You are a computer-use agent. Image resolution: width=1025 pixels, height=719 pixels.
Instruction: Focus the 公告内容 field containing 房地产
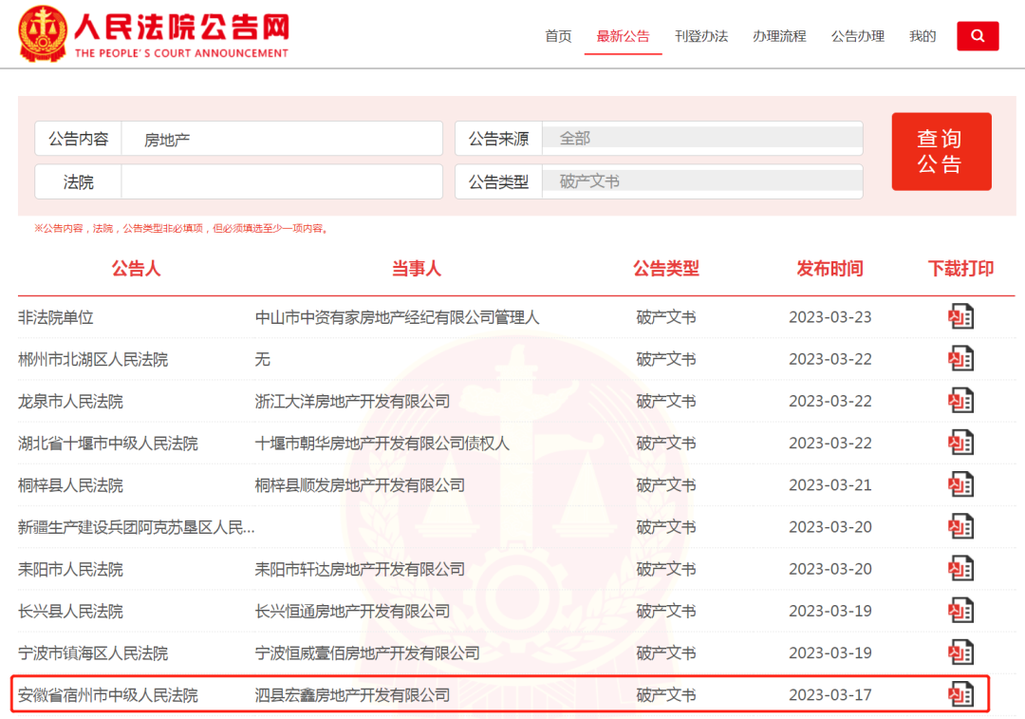(x=282, y=139)
